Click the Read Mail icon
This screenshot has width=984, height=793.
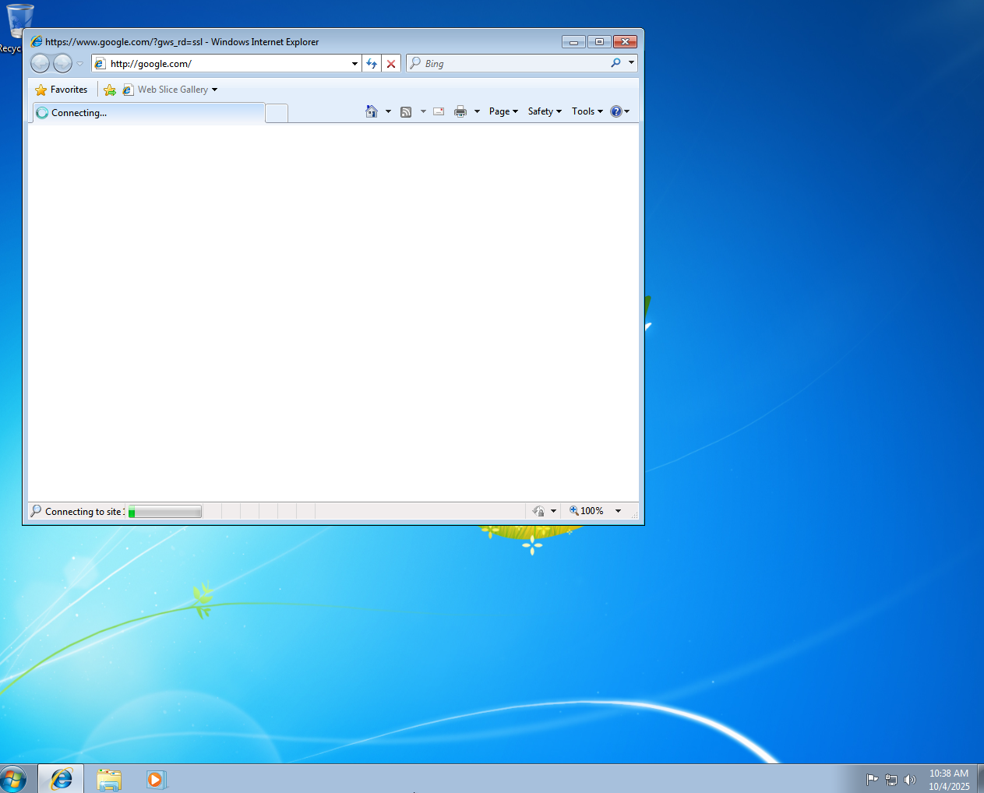[x=439, y=111]
